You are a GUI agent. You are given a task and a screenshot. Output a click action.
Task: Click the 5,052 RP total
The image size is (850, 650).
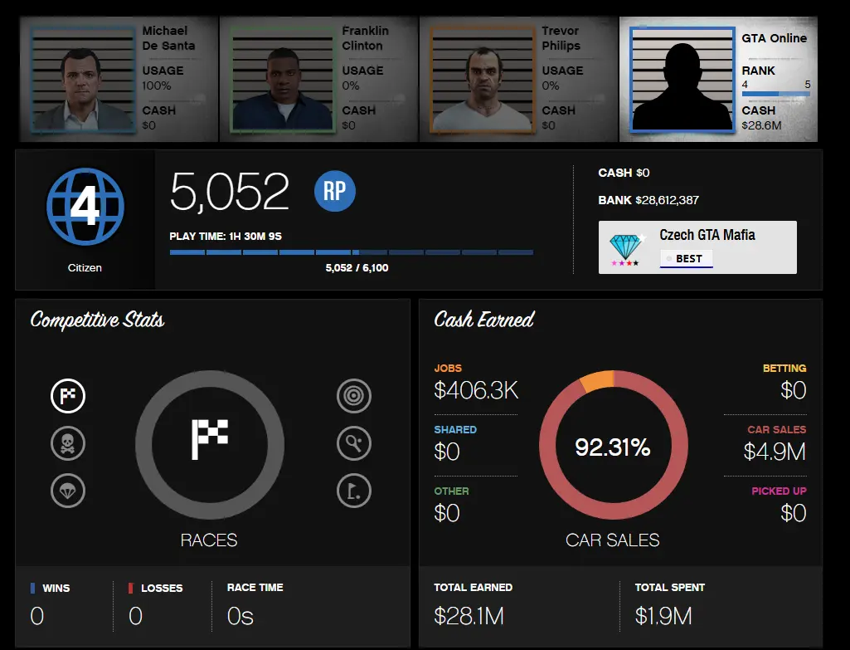point(230,192)
